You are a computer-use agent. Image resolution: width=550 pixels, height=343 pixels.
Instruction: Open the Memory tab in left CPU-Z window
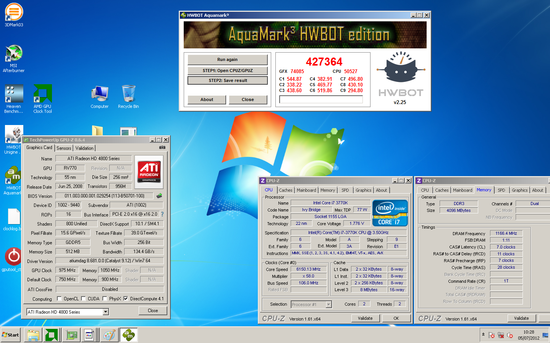click(328, 190)
